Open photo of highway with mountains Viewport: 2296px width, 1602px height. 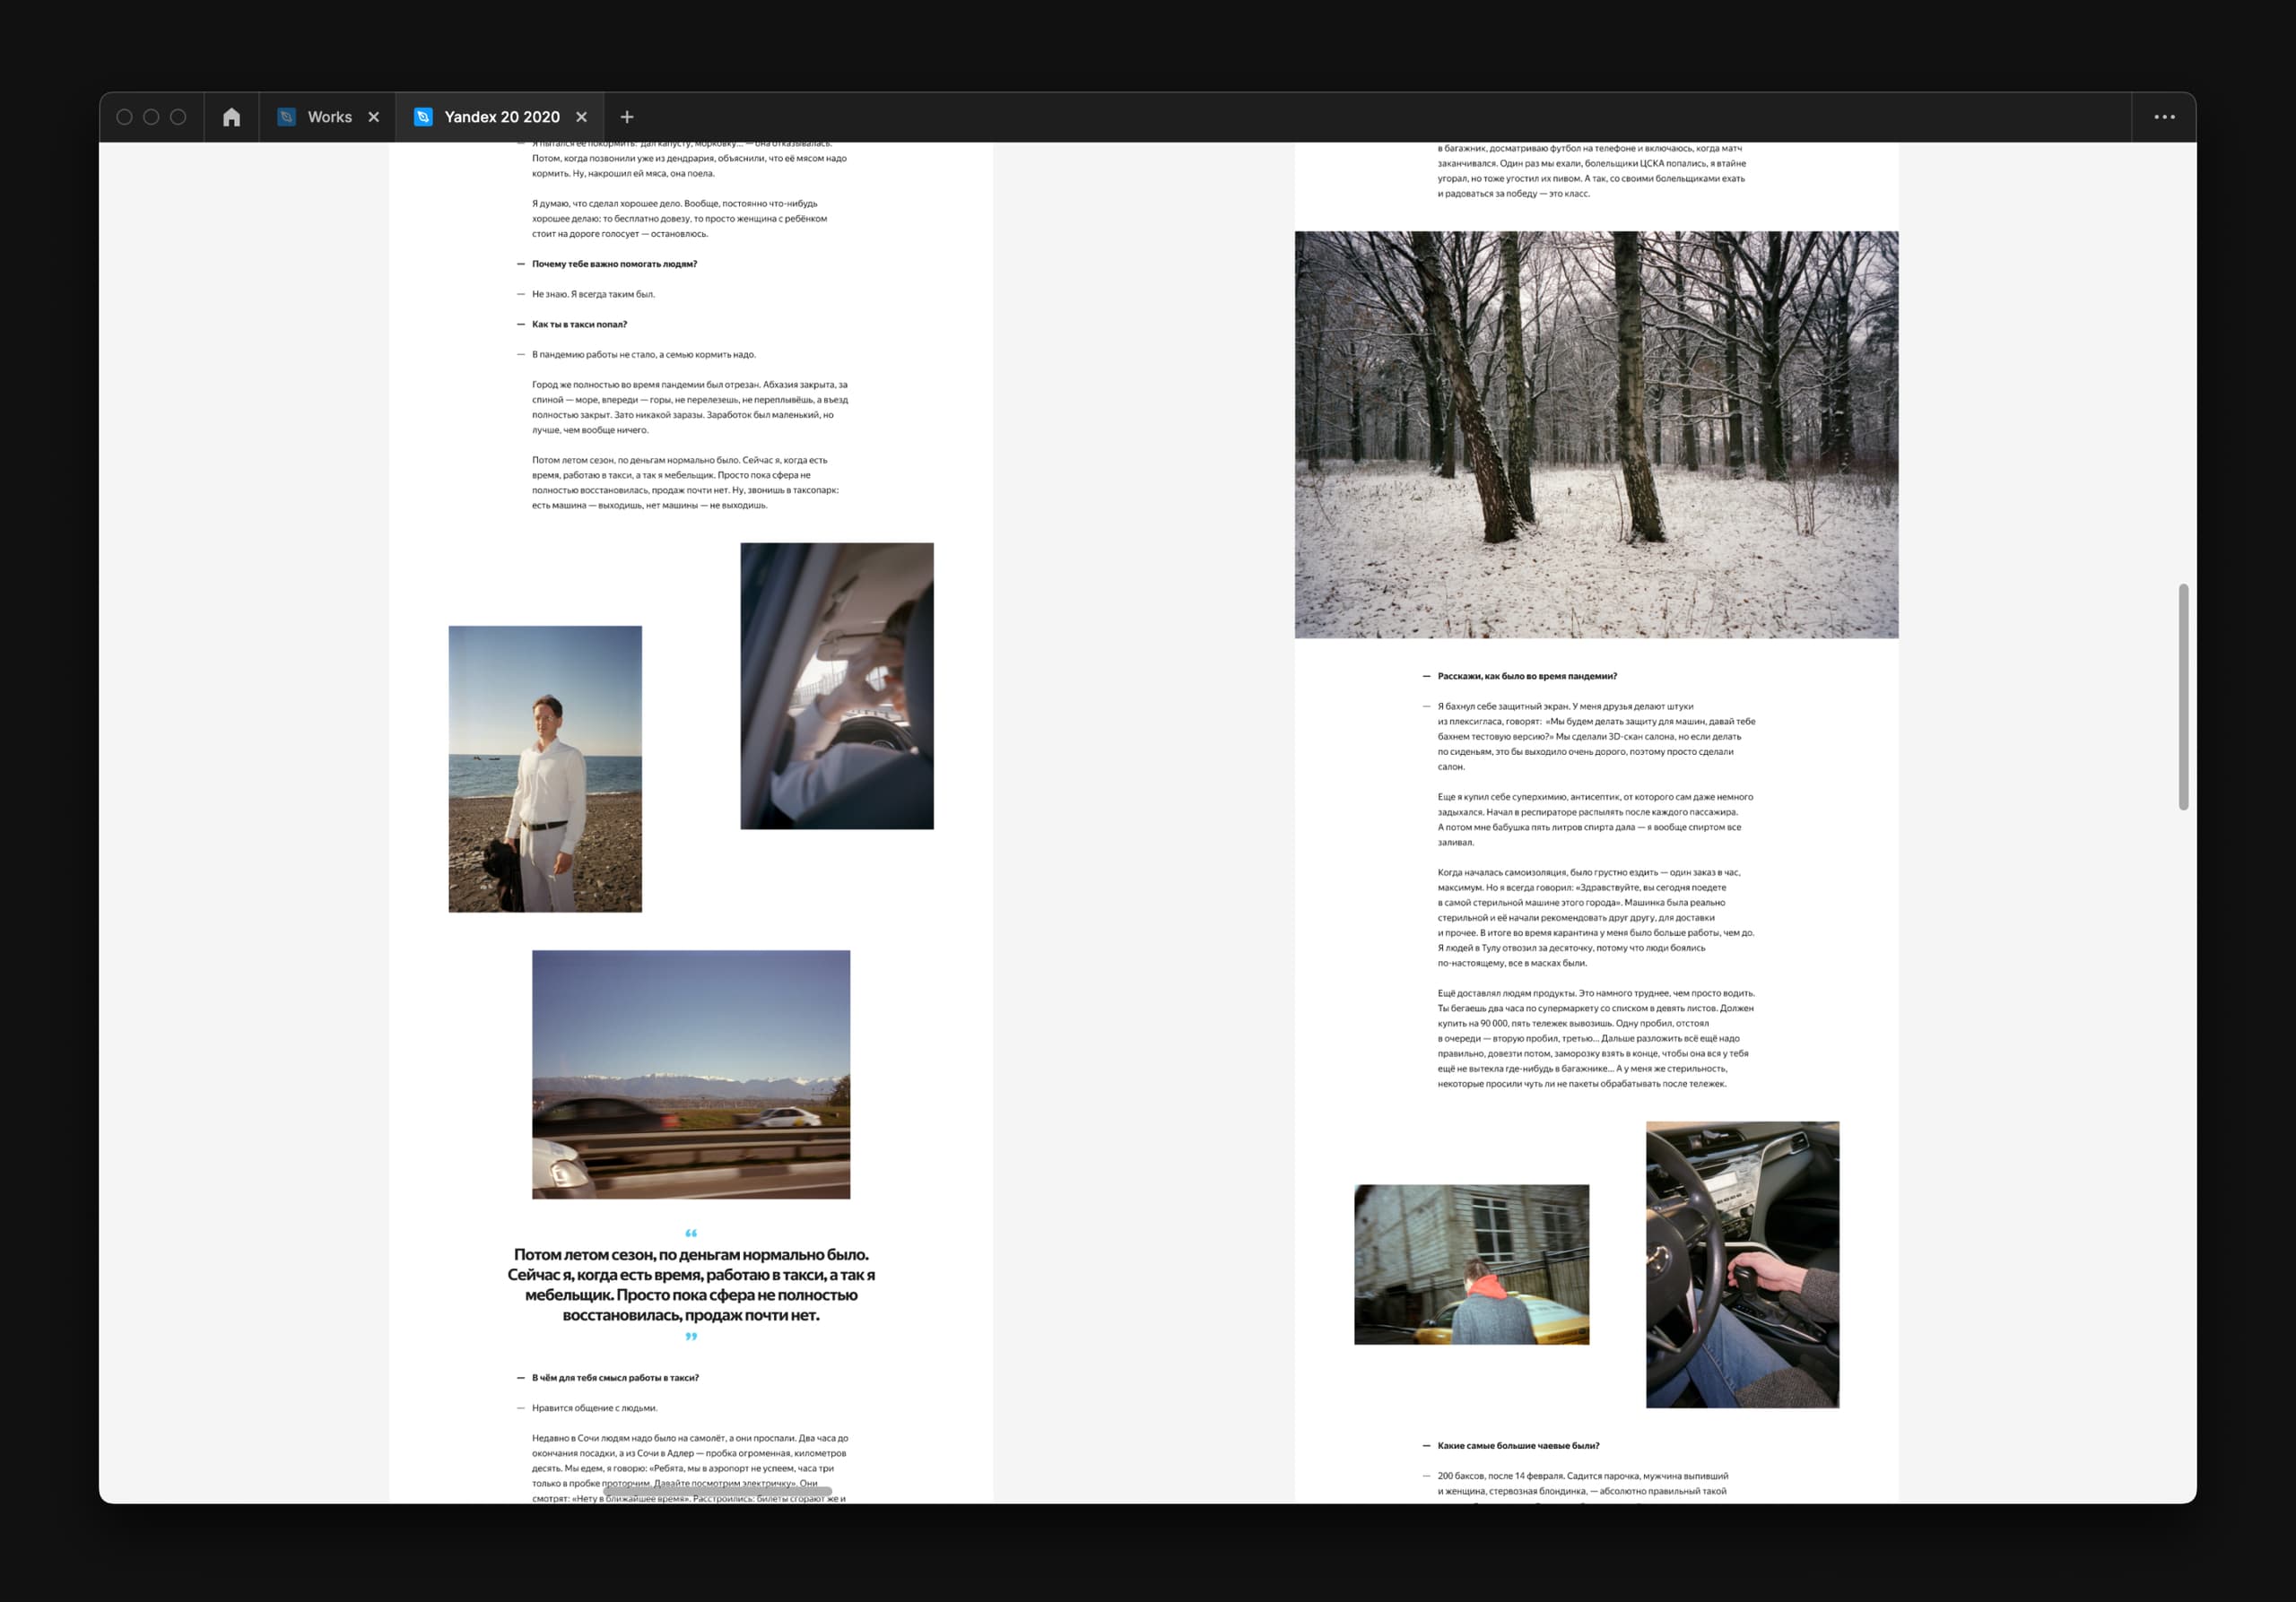click(691, 1074)
